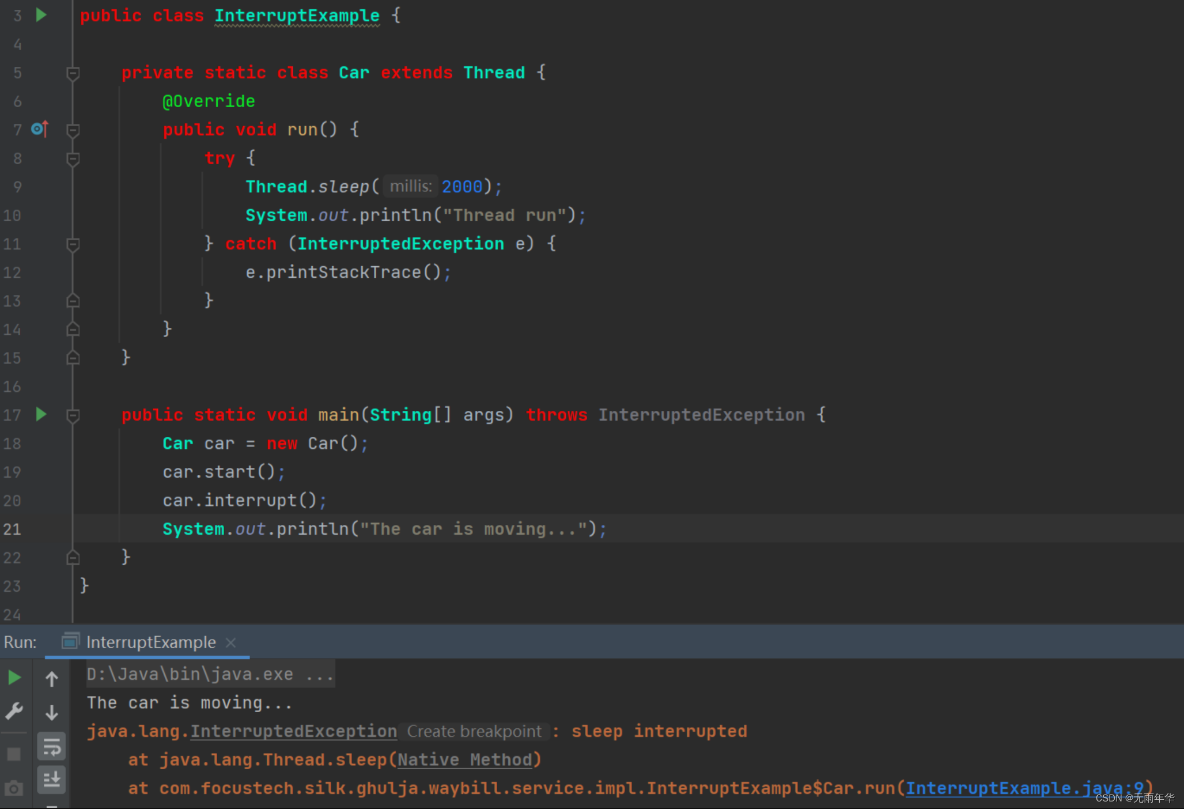Click fold end marker on line 14
Image resolution: width=1184 pixels, height=809 pixels.
[x=73, y=328]
